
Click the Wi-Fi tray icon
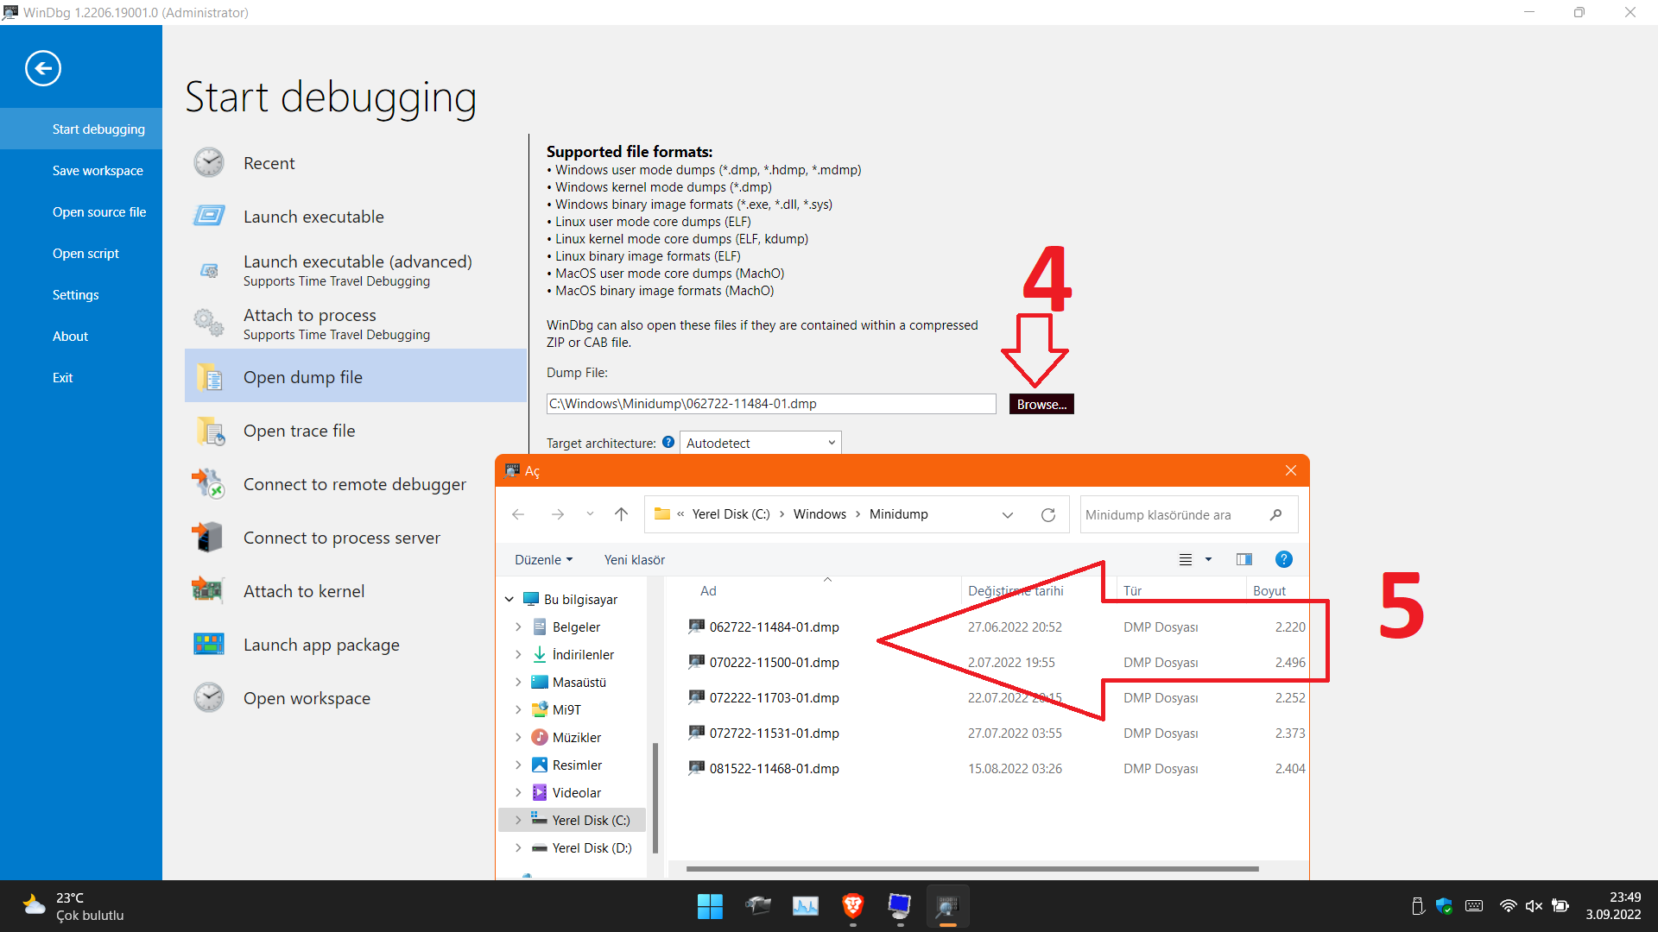(x=1508, y=906)
